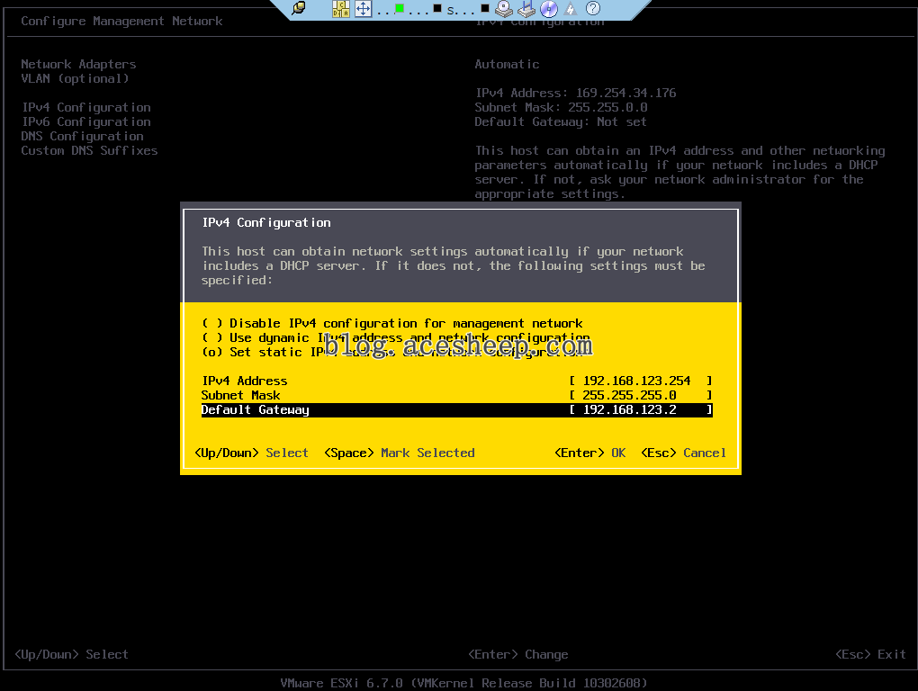918x691 pixels.
Task: Click the S status indicator on the toolbar
Action: (x=446, y=11)
